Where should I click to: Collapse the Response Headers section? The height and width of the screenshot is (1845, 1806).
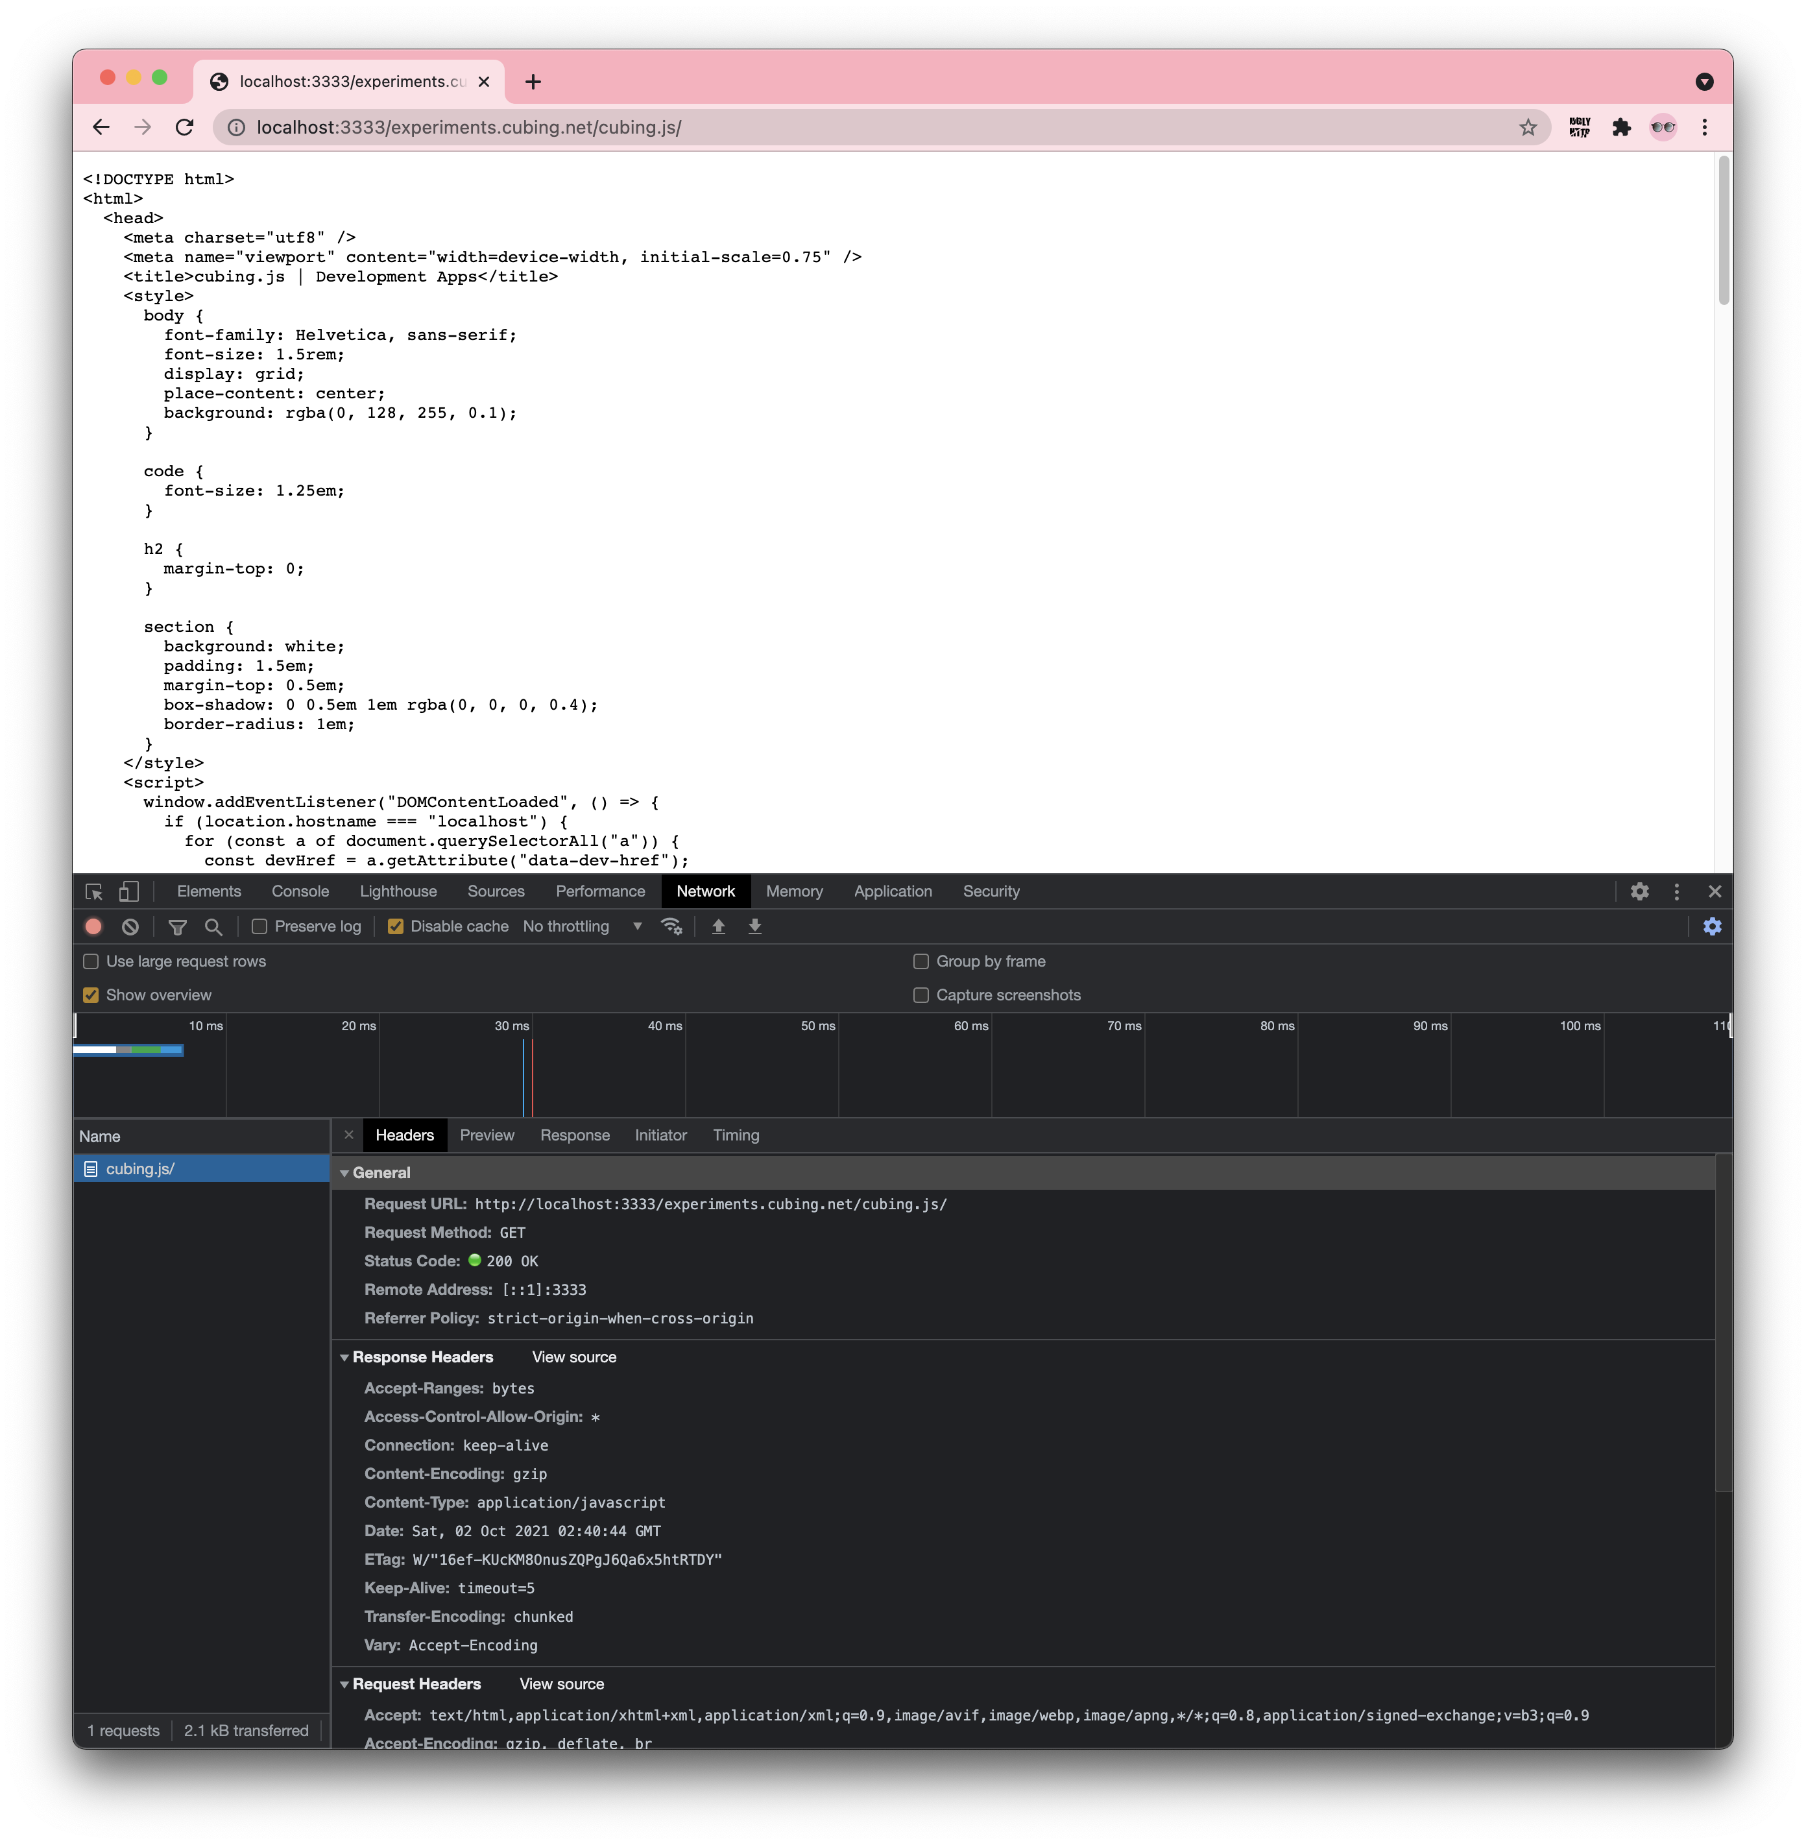(344, 1357)
